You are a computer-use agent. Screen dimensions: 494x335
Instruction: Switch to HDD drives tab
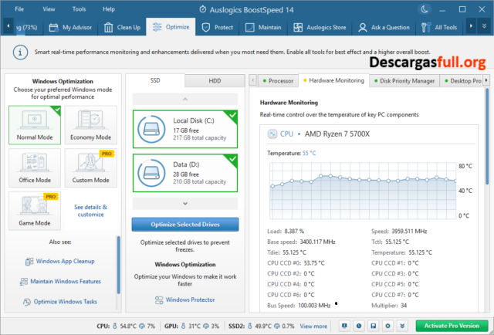215,81
